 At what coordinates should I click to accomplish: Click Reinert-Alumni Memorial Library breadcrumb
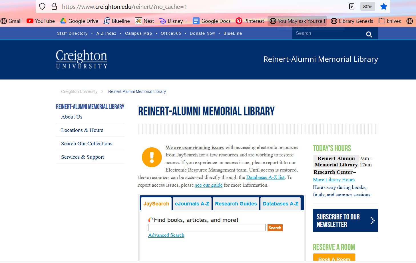pos(137,91)
